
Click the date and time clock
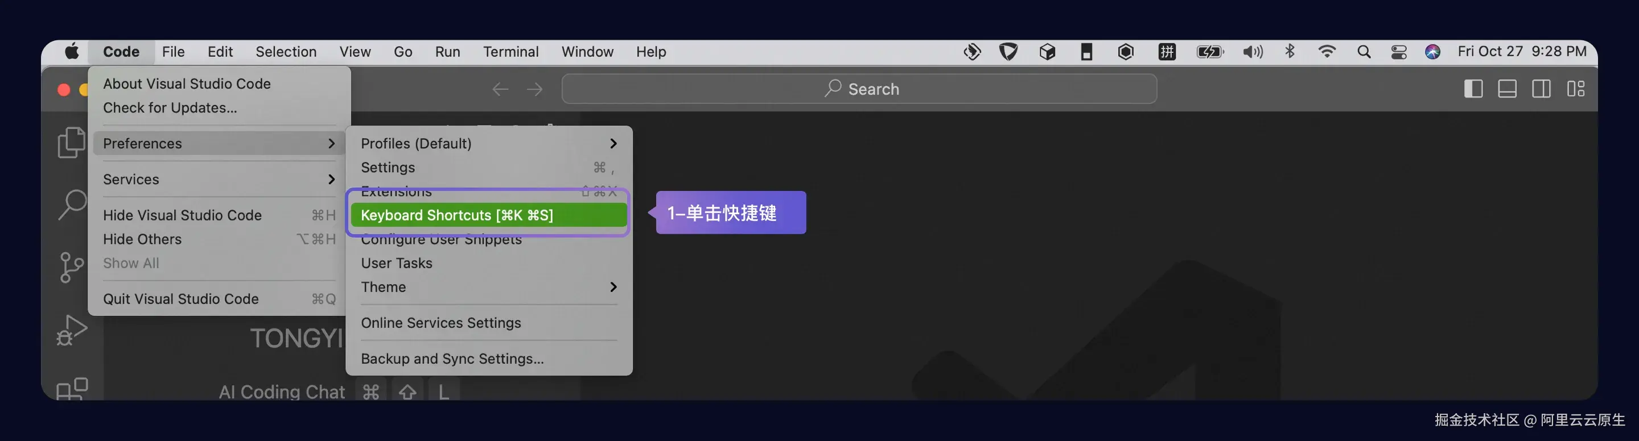(x=1522, y=52)
